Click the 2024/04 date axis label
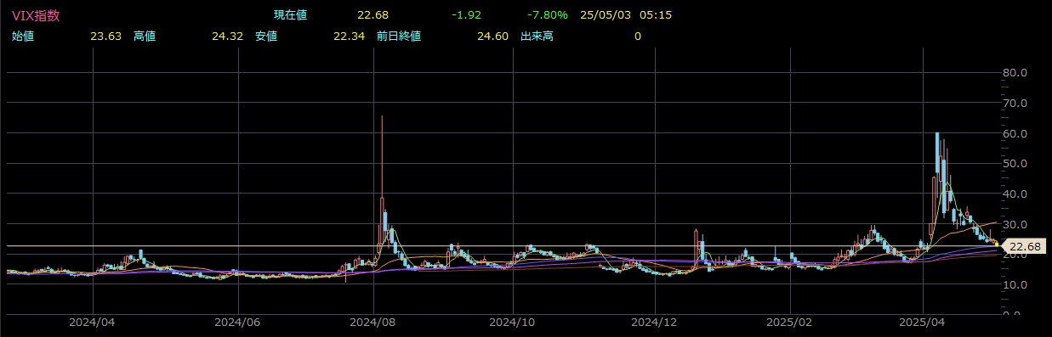This screenshot has height=337, width=1052. pyautogui.click(x=92, y=323)
